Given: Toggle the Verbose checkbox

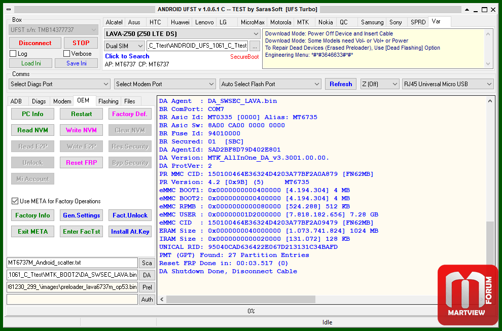Looking at the screenshot, I should coord(66,53).
